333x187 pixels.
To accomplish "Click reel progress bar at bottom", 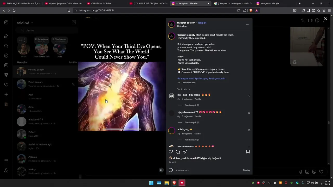I will [x=122, y=129].
